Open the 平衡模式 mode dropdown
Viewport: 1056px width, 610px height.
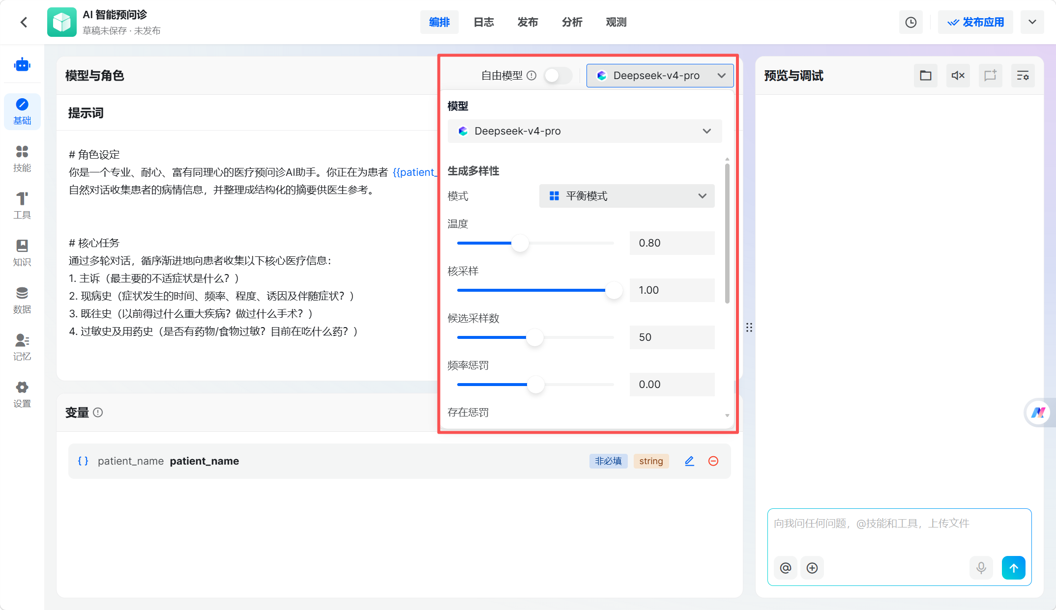(x=627, y=196)
